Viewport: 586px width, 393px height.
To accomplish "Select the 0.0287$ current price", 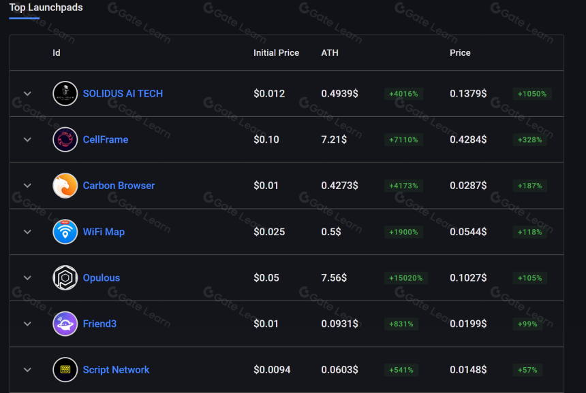I will (468, 186).
